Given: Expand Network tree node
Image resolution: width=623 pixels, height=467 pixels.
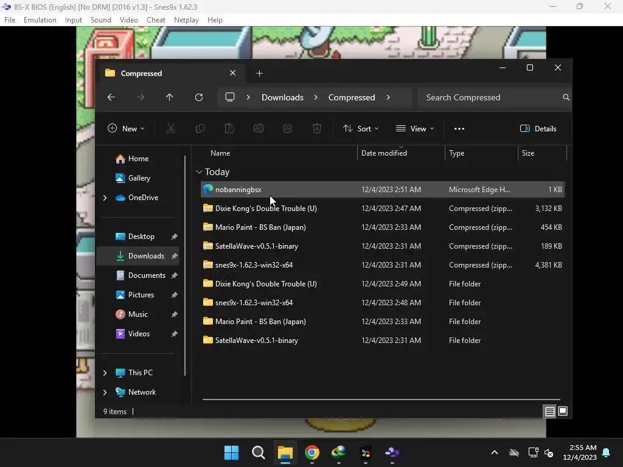Looking at the screenshot, I should [105, 392].
